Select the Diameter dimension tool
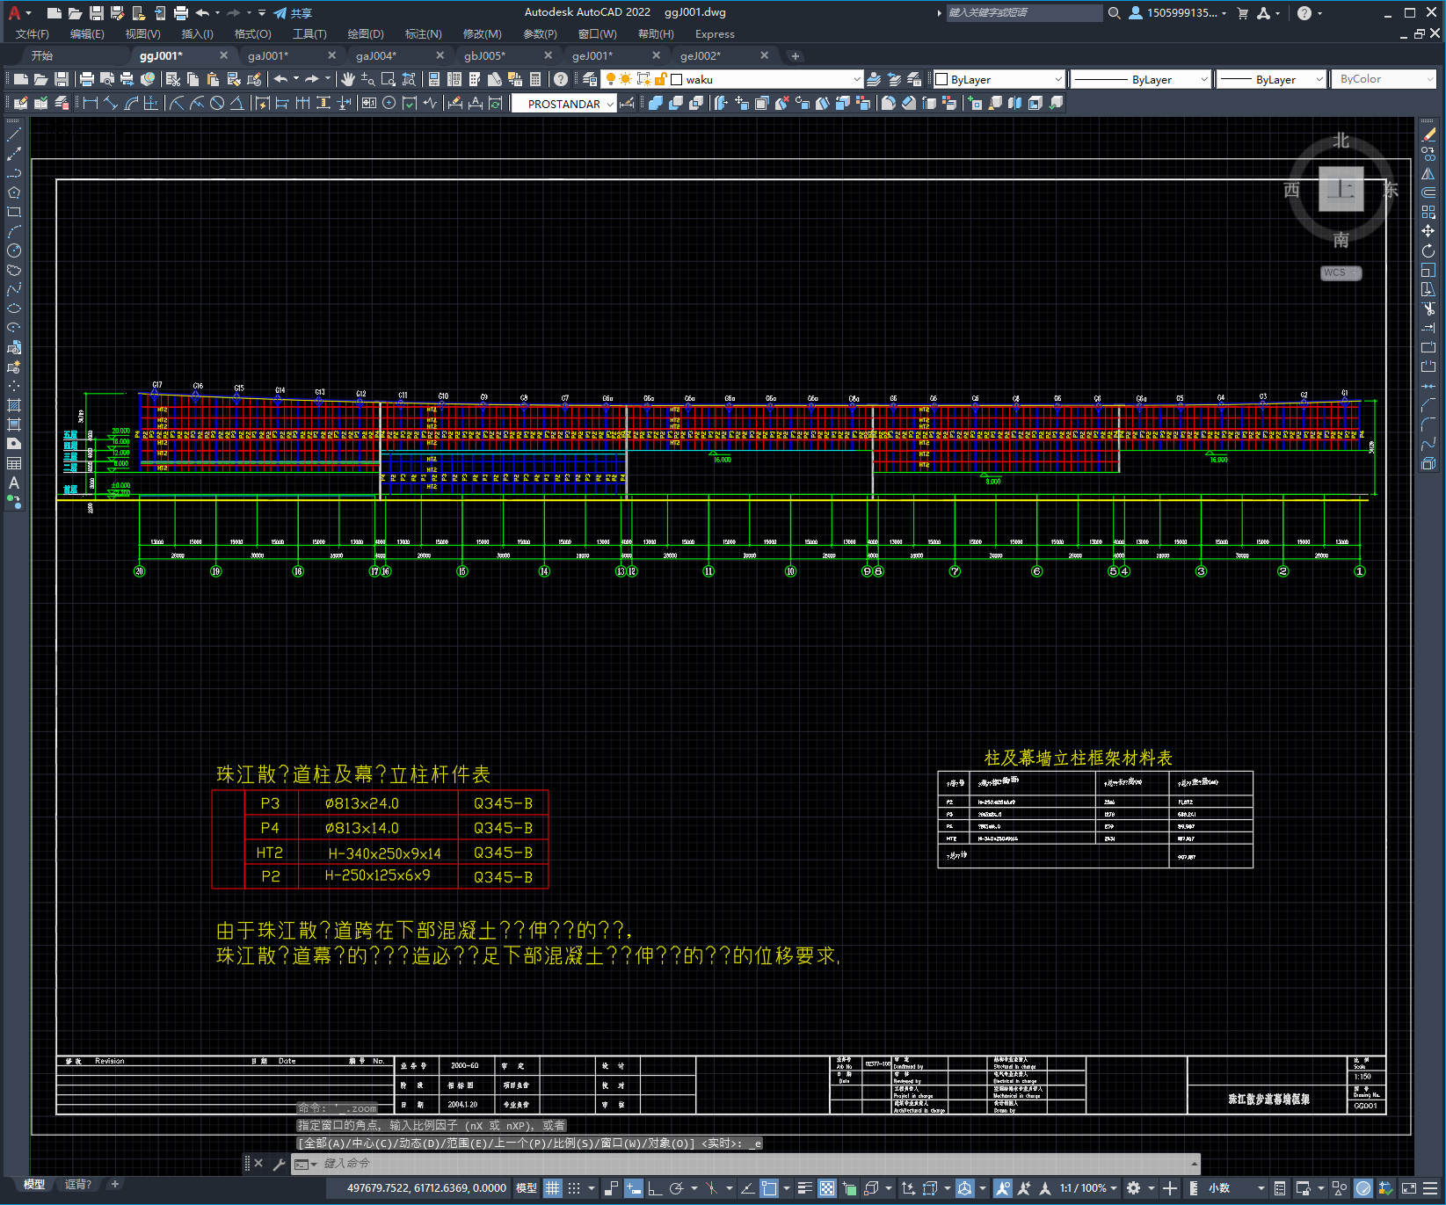The width and height of the screenshot is (1446, 1205). coord(217,103)
